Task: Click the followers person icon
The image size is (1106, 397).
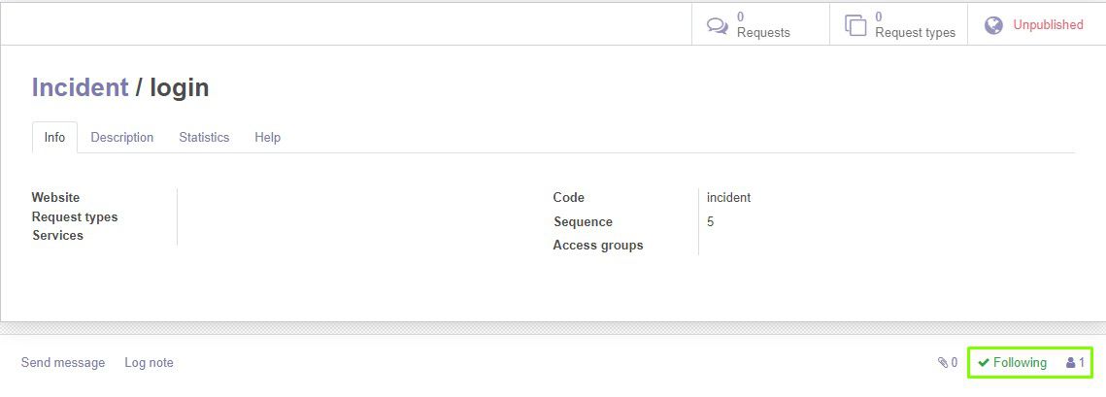Action: click(x=1071, y=362)
